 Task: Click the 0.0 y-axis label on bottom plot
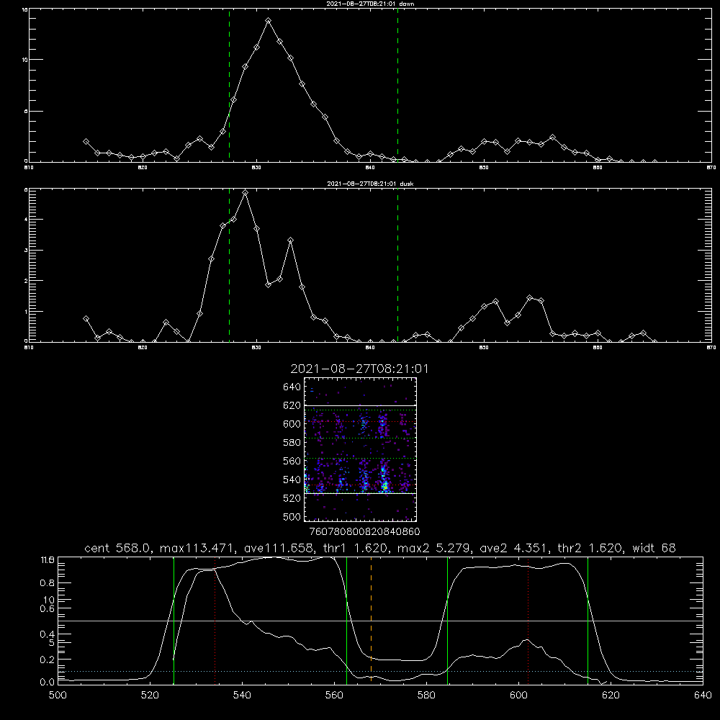pyautogui.click(x=48, y=683)
